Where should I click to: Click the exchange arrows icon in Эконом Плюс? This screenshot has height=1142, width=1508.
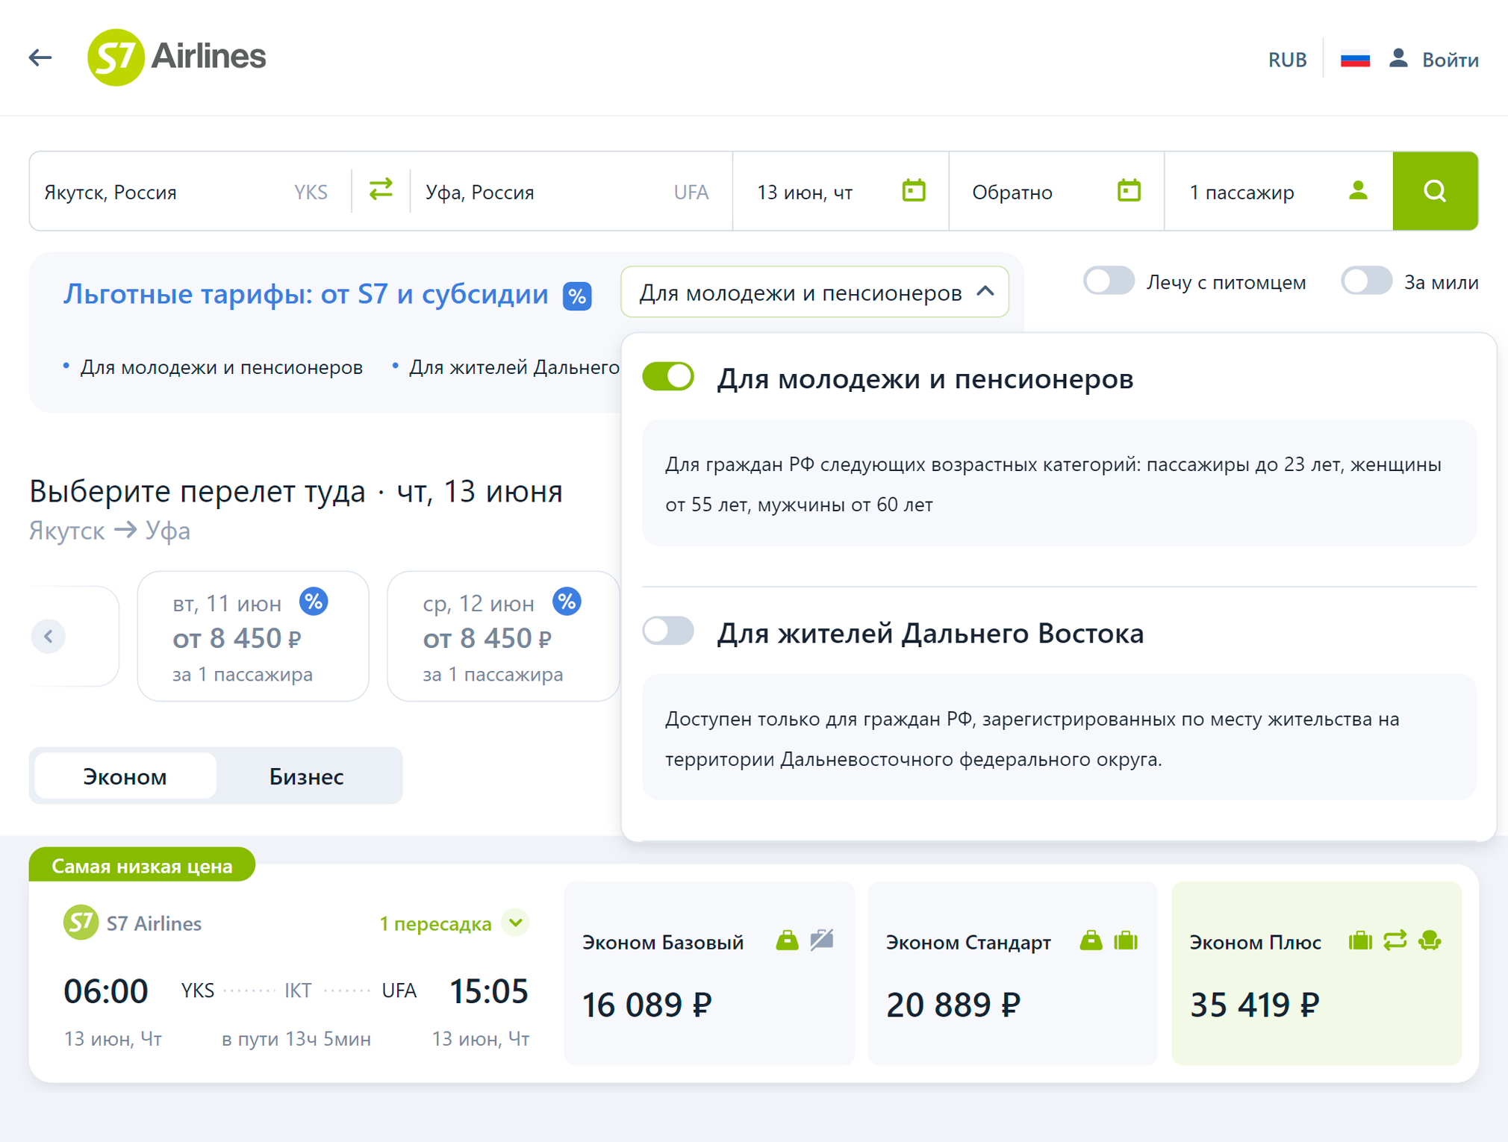pos(1395,940)
